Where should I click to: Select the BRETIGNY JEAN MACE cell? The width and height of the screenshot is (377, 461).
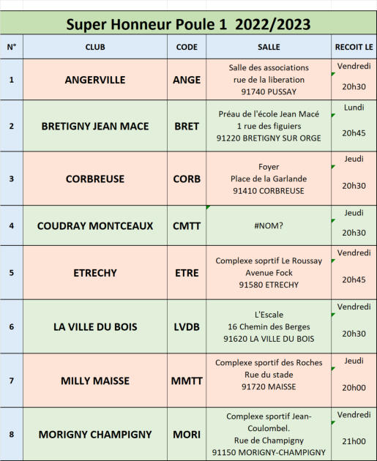(95, 126)
